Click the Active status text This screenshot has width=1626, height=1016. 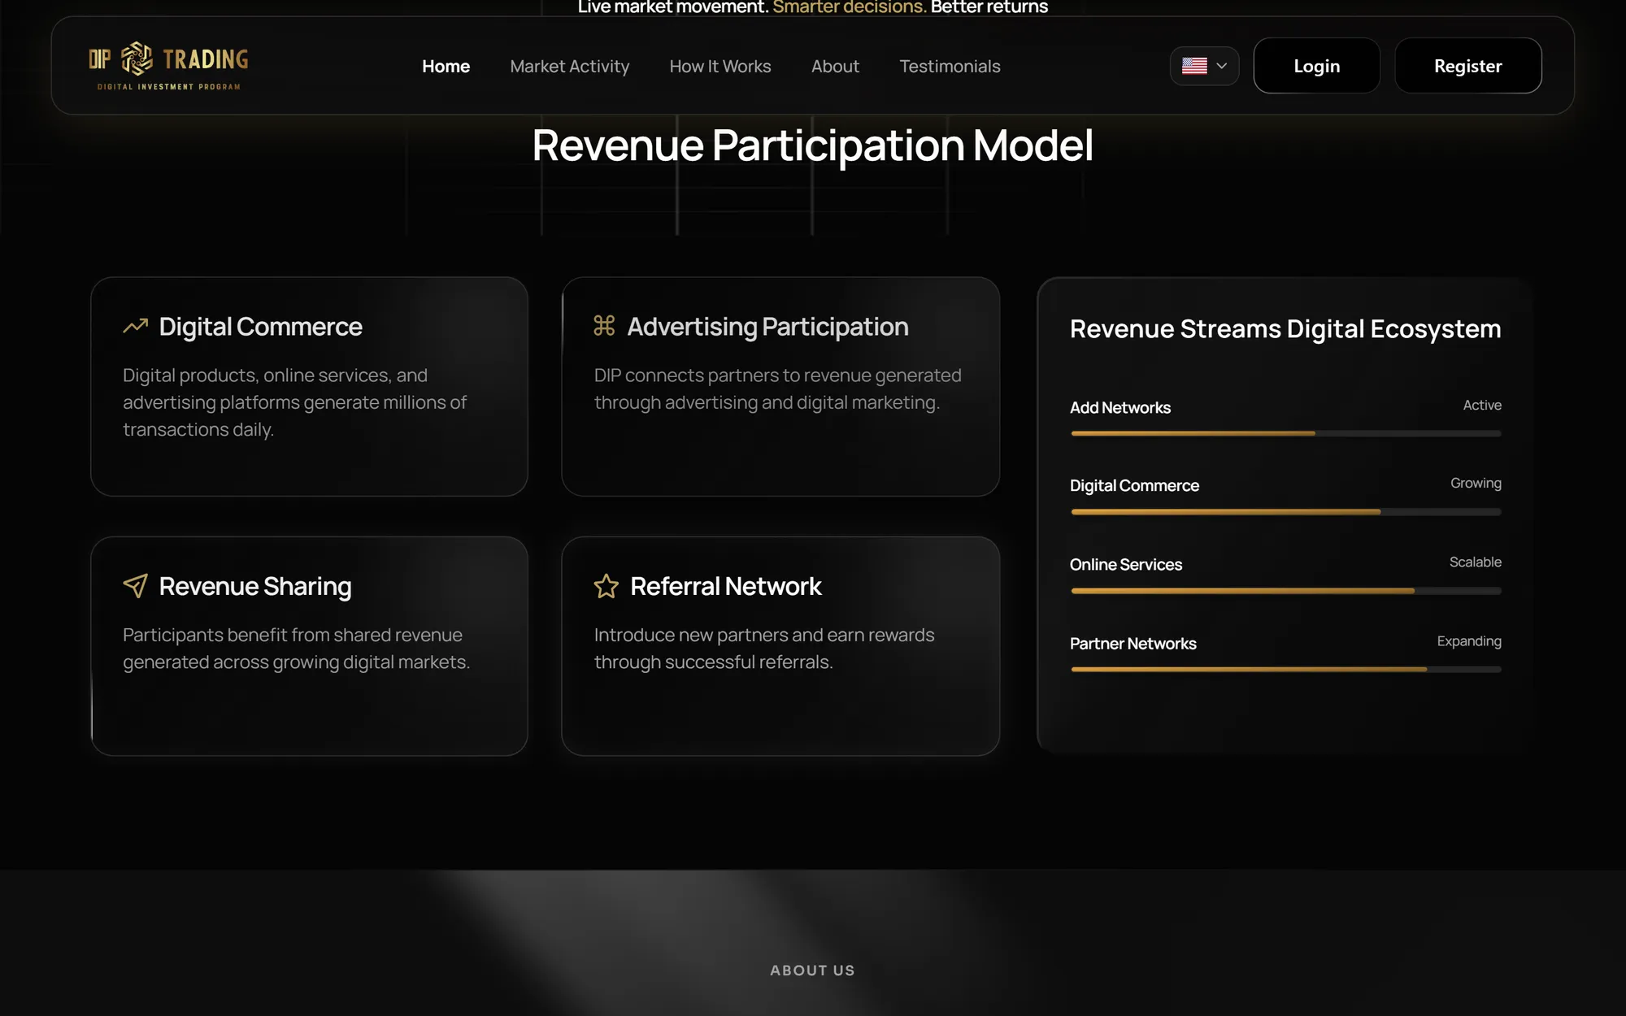tap(1482, 405)
